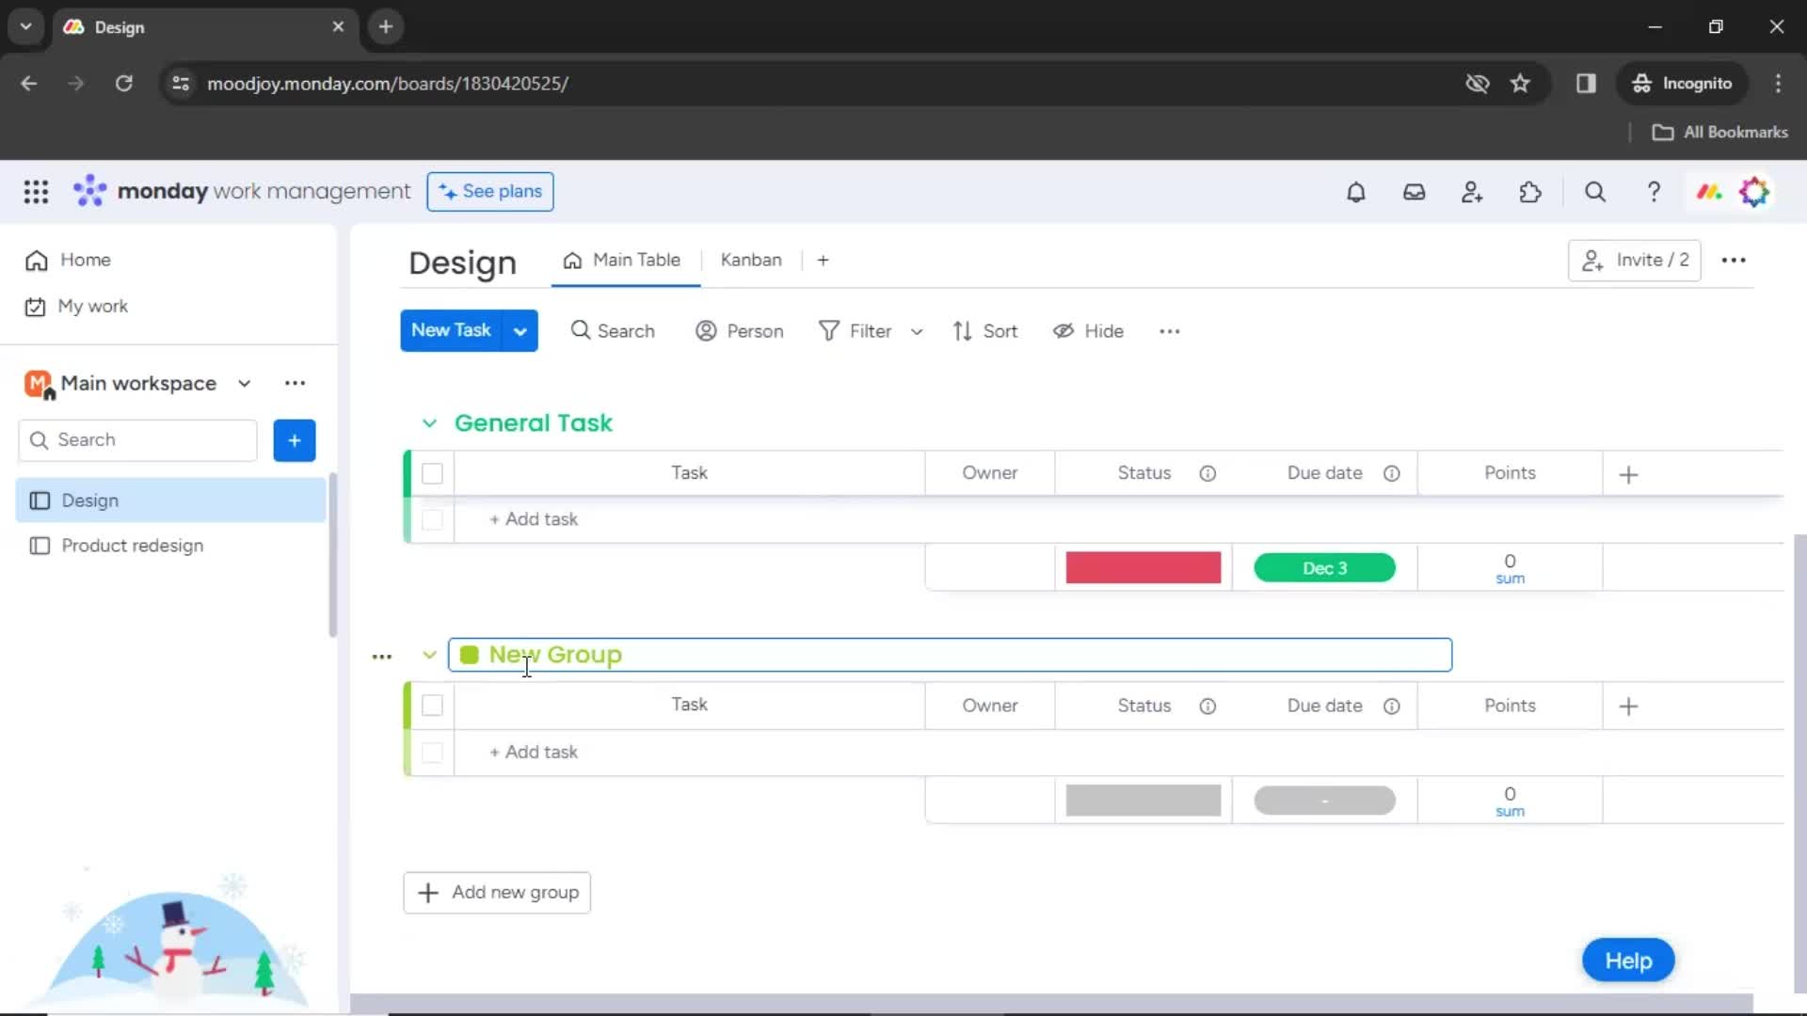Click Due date info icon in General Task
1807x1016 pixels.
coord(1392,473)
